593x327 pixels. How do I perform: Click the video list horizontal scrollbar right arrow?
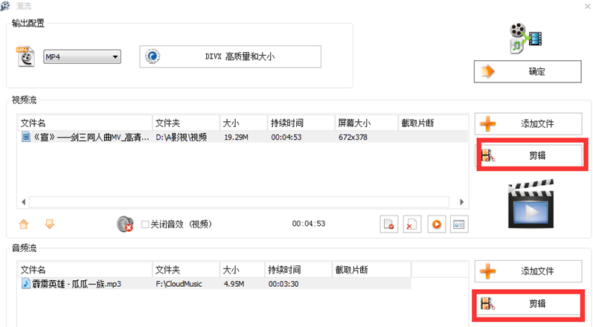[x=462, y=201]
